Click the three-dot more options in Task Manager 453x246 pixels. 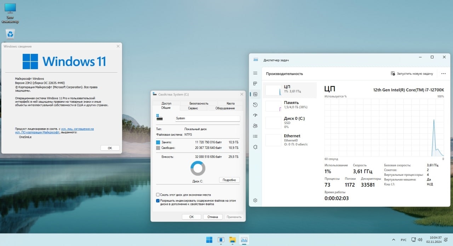pos(443,74)
